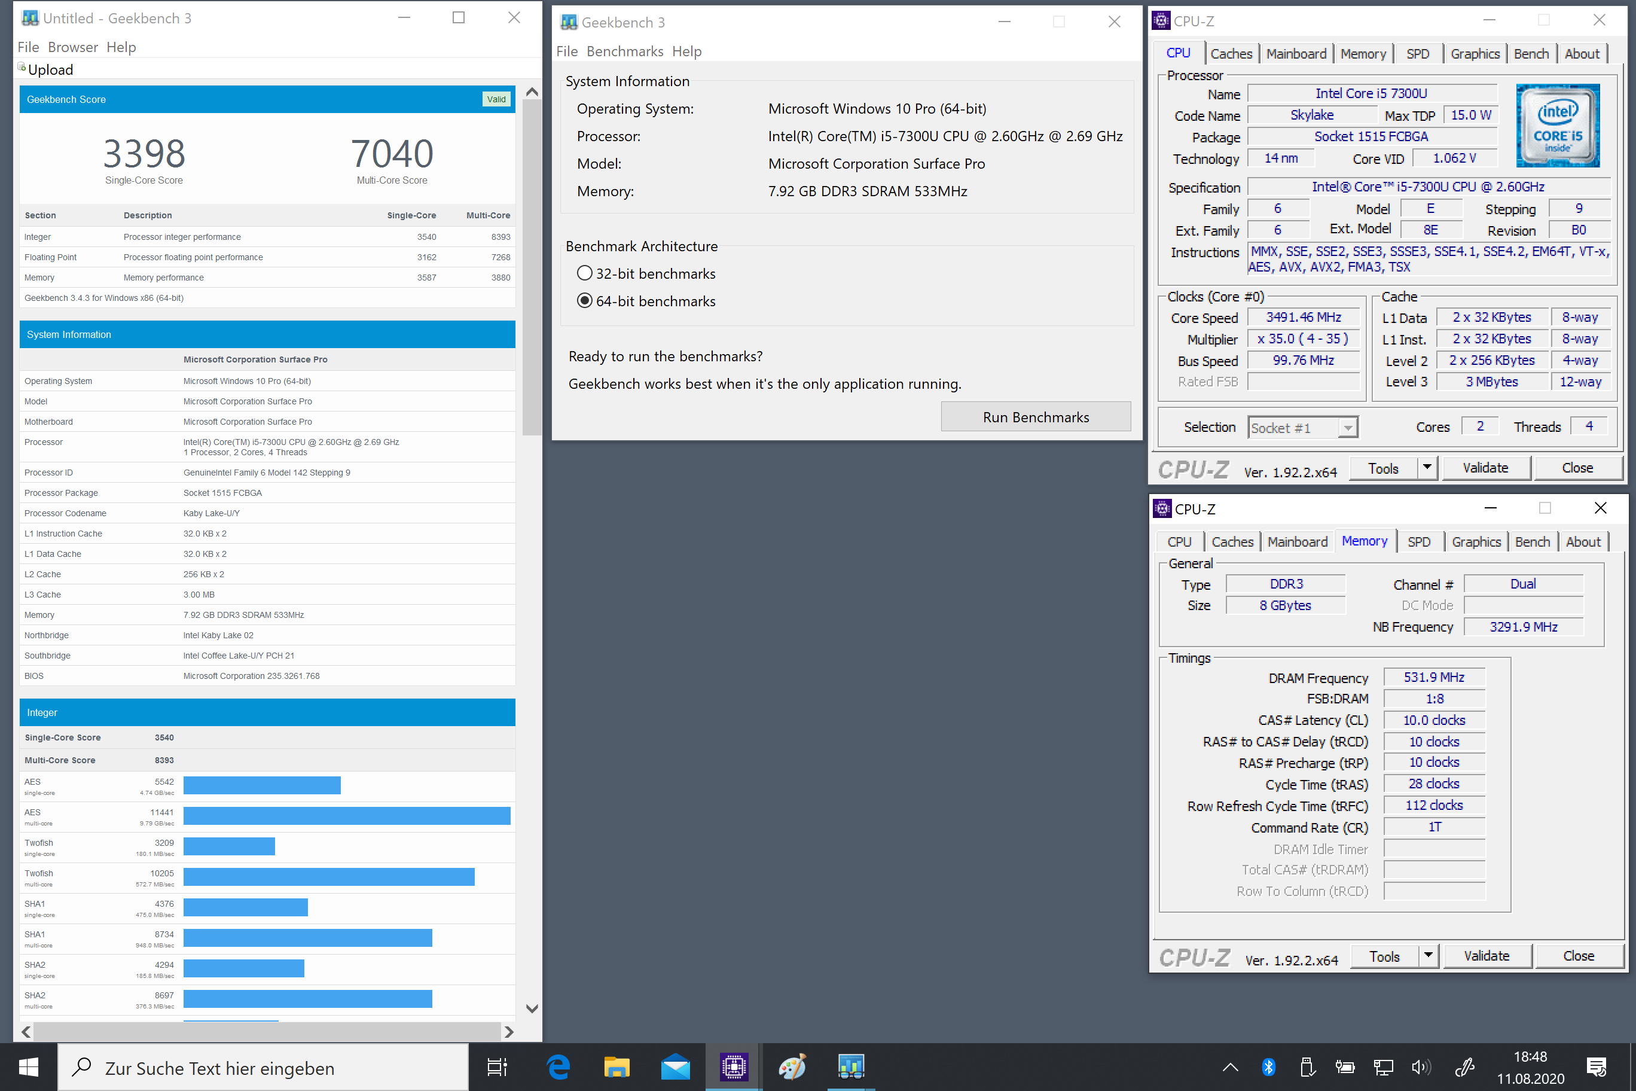
Task: Click Close button in lower CPU-Z window
Action: coord(1579,956)
